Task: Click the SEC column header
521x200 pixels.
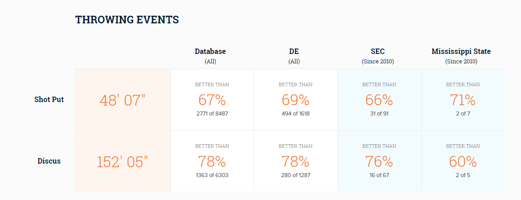Action: 378,56
